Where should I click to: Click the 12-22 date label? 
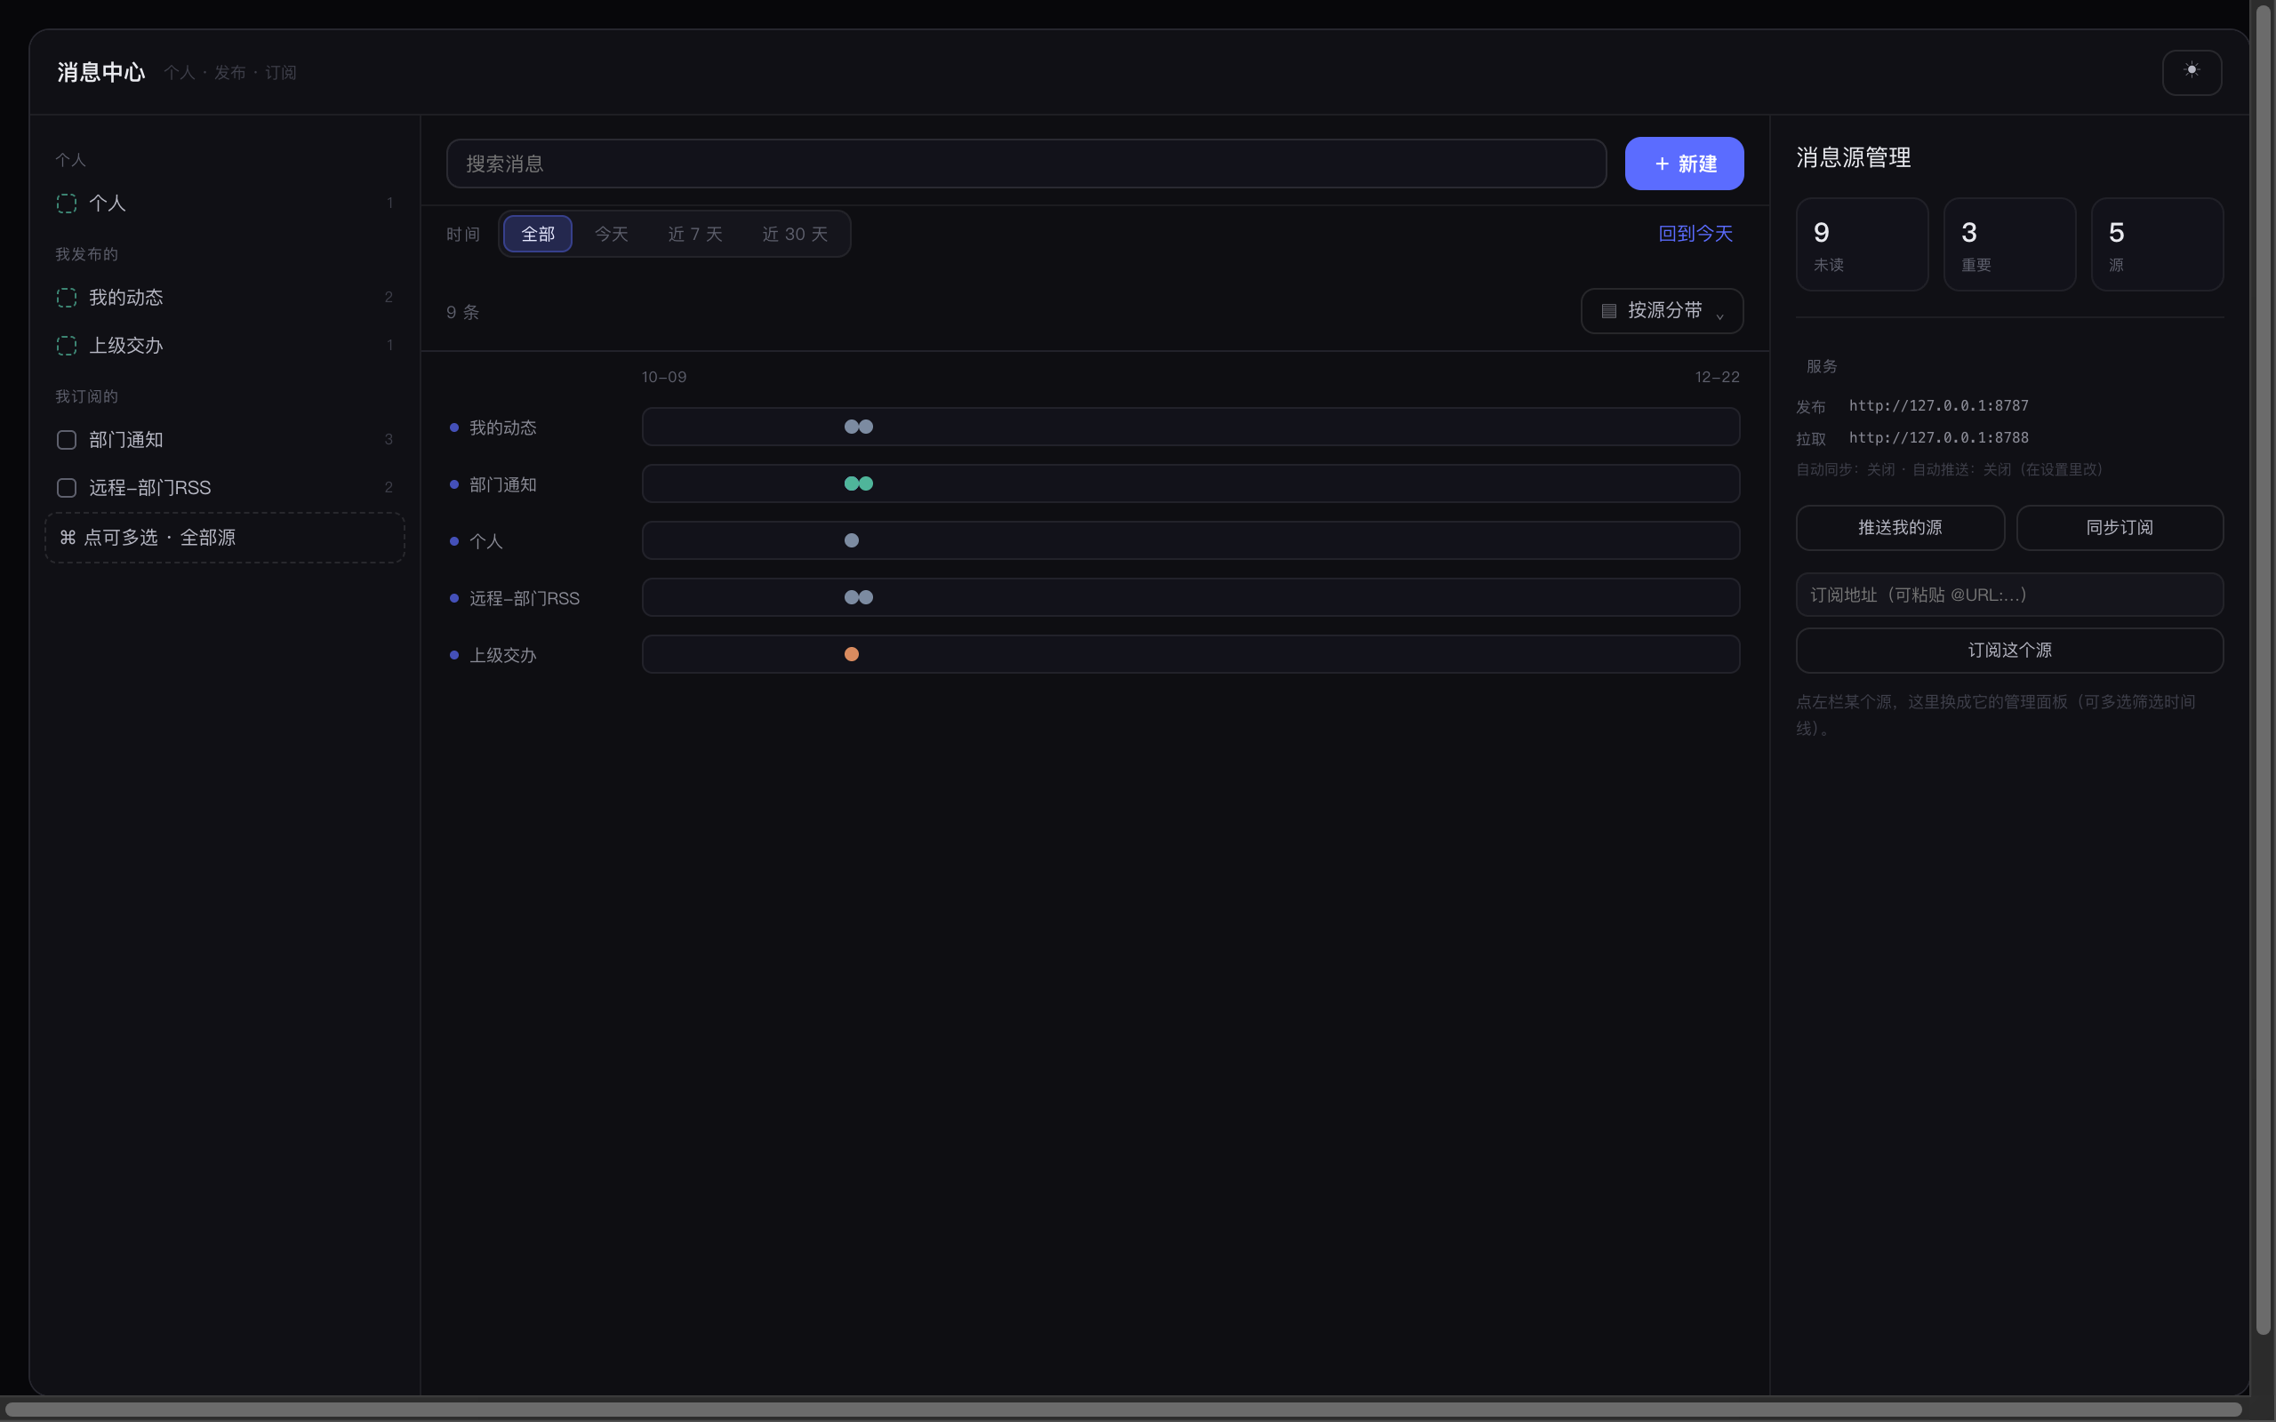1718,377
